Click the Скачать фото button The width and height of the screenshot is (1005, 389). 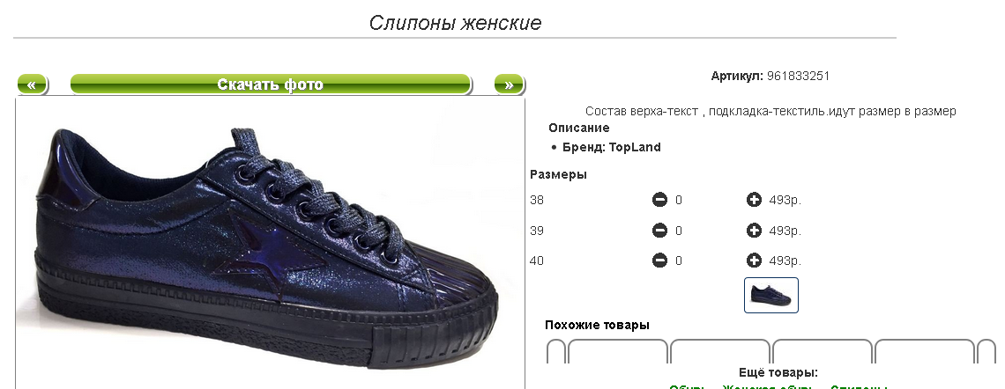271,84
